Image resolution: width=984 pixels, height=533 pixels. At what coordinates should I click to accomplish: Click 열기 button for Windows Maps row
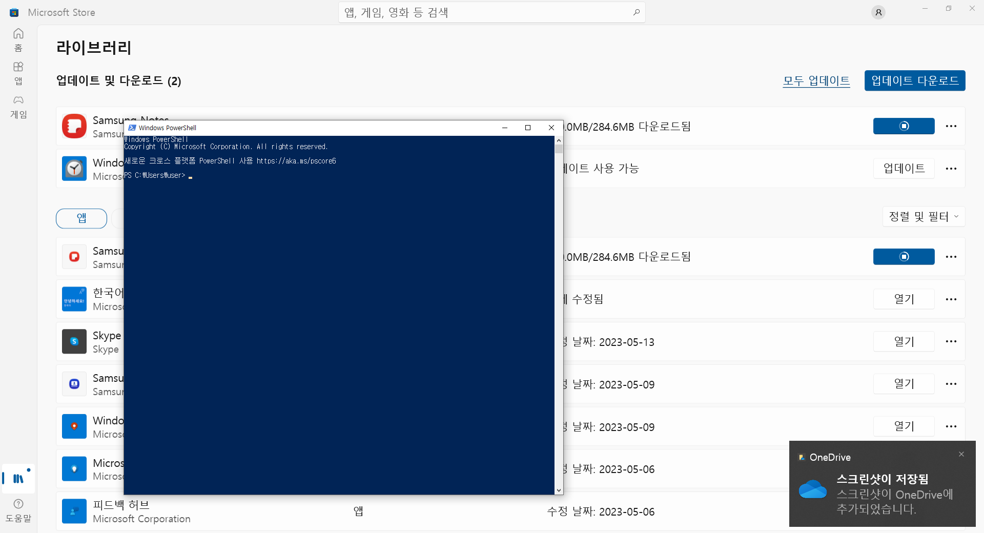pos(904,426)
